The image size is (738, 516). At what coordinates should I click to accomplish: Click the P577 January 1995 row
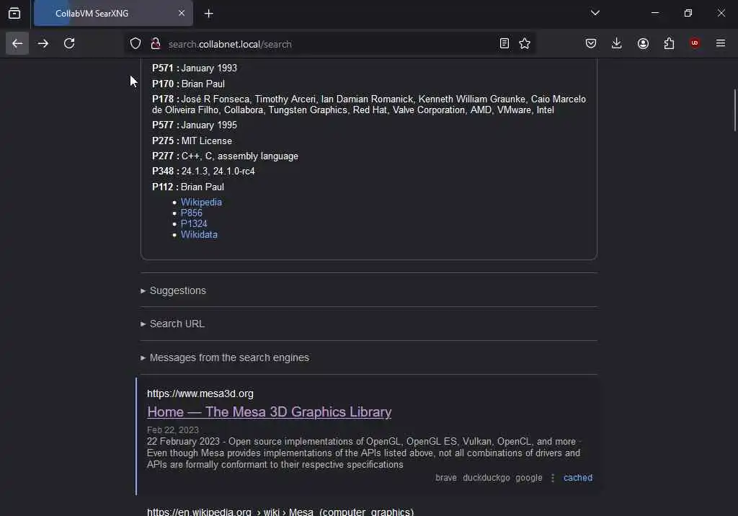195,125
